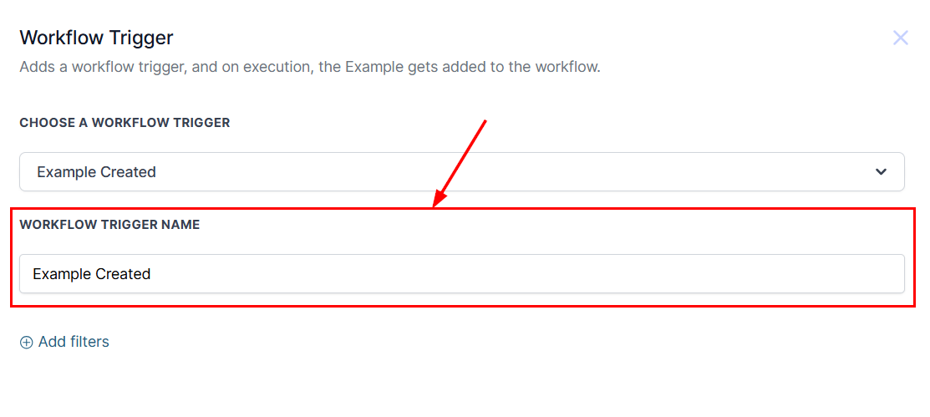Screen dimensions: 930x417
Task: Place cursor in Example Created name text
Action: click(x=92, y=274)
